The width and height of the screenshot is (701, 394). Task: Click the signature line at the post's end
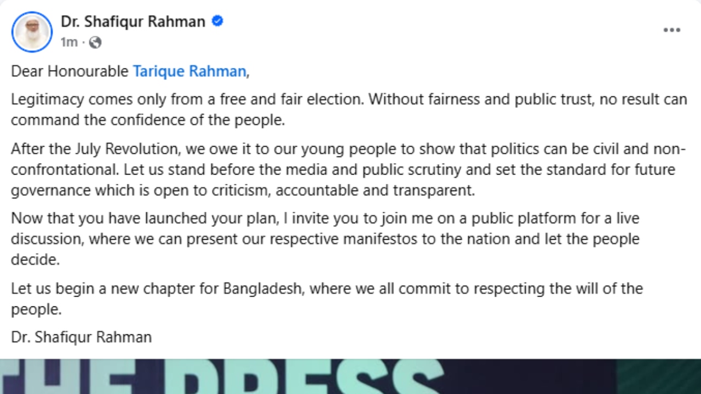[81, 337]
